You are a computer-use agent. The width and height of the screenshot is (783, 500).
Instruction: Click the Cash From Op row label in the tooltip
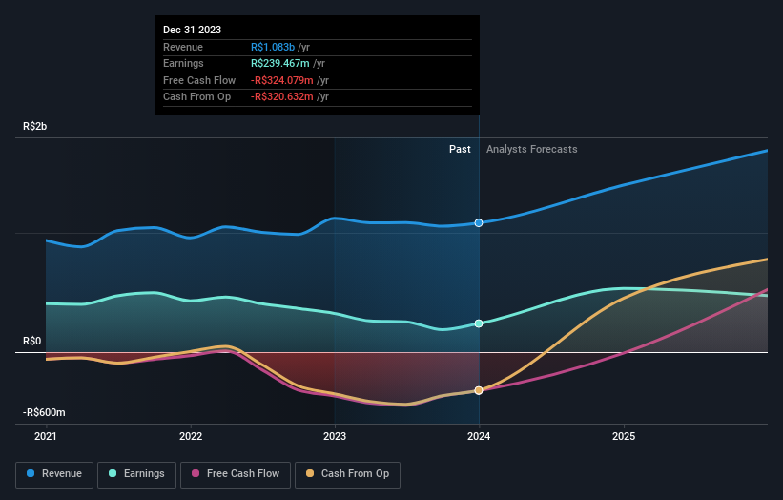[197, 97]
